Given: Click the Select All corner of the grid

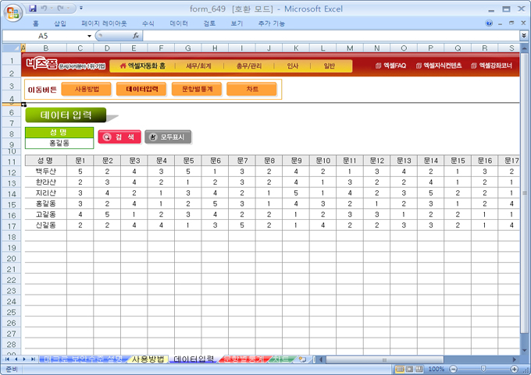Looking at the screenshot, I should (x=11, y=48).
